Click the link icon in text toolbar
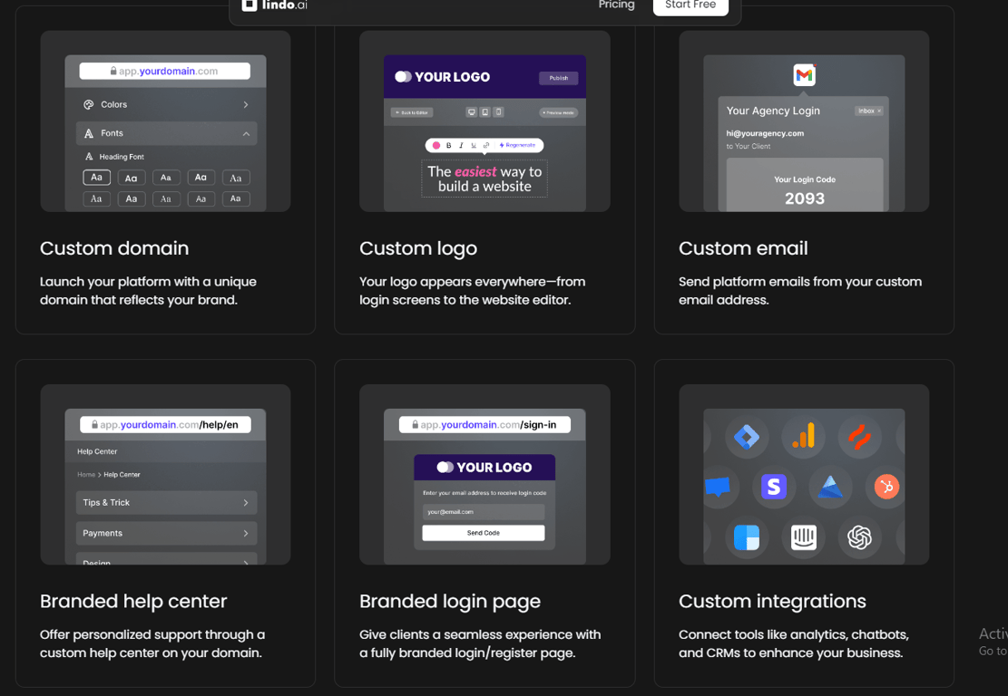 point(486,146)
